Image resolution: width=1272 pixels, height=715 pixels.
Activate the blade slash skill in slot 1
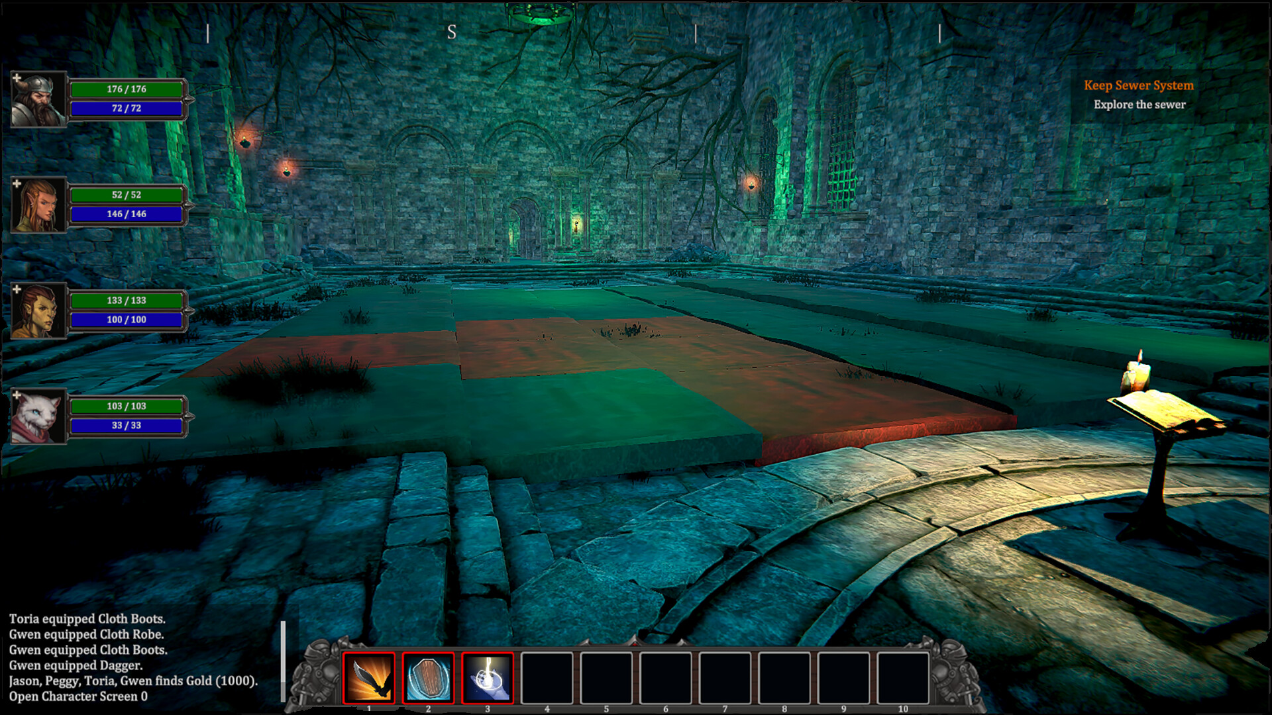point(369,677)
